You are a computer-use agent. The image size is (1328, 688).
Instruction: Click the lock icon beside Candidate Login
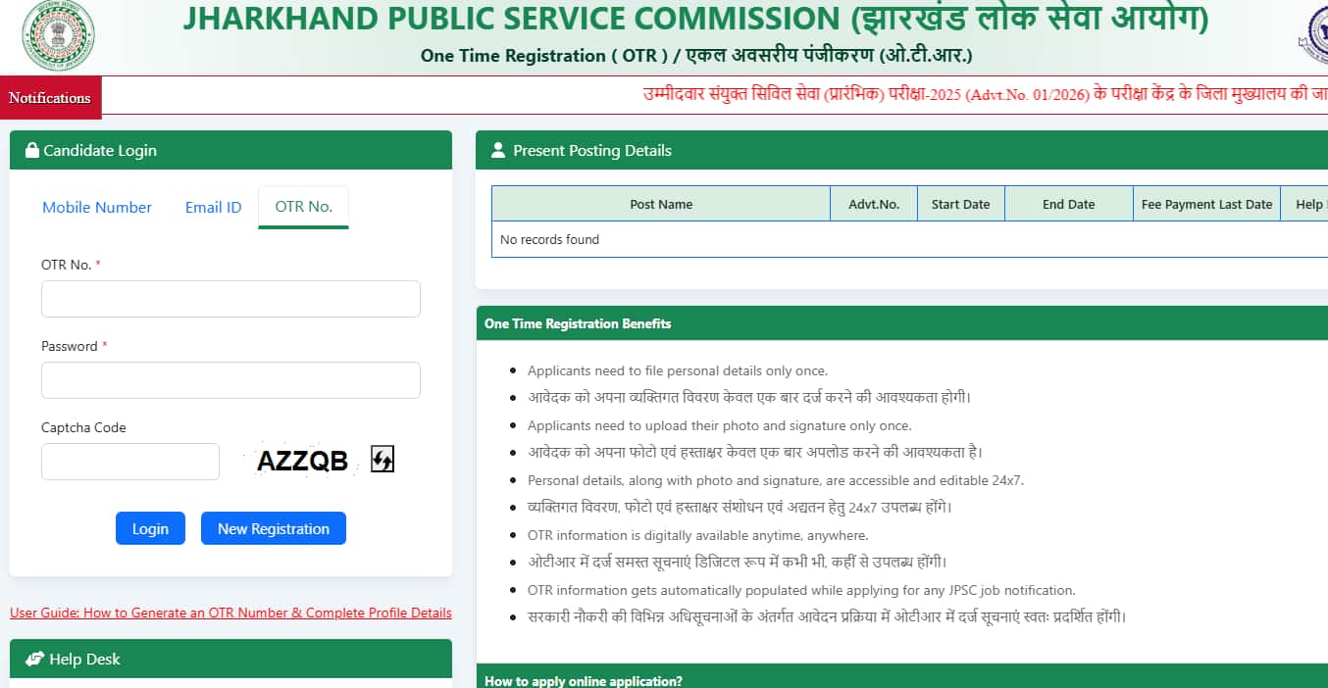point(32,150)
